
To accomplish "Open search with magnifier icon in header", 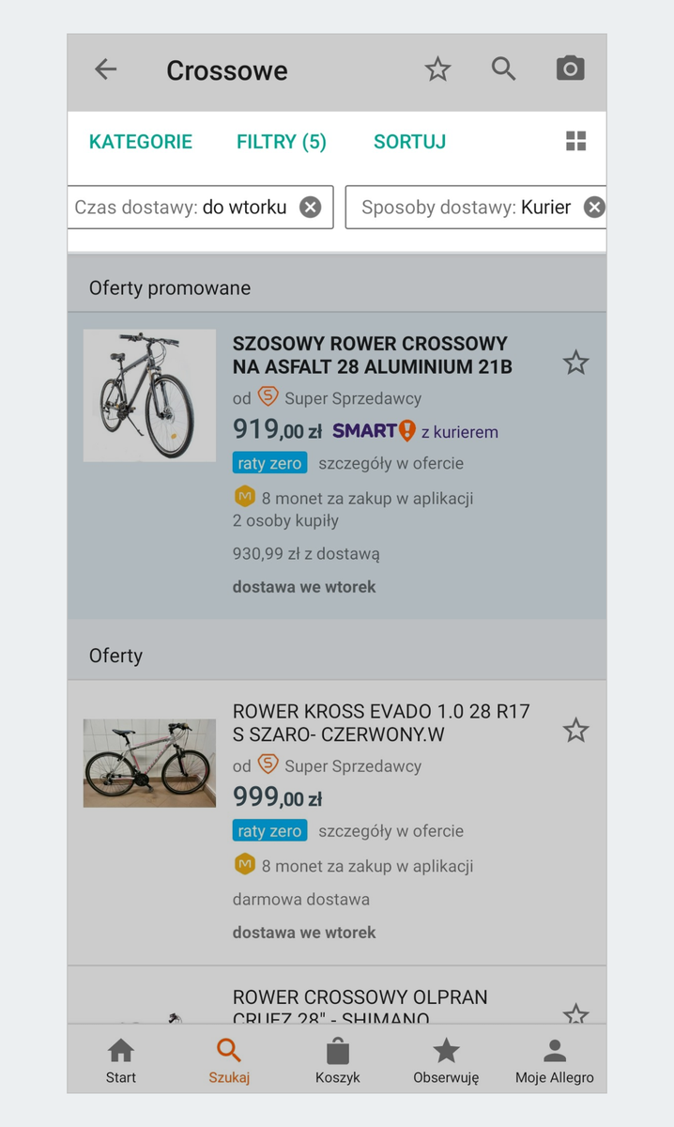I will [x=504, y=69].
